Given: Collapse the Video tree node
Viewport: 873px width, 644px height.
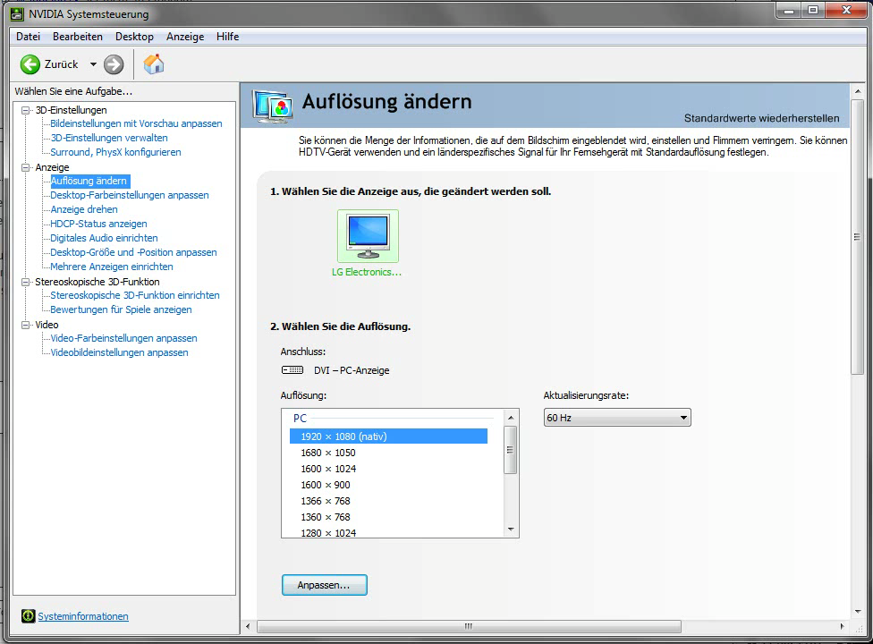Looking at the screenshot, I should click(x=25, y=325).
